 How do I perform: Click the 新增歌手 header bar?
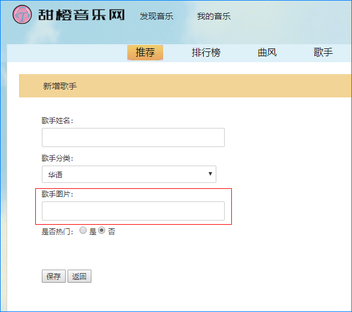click(185, 85)
